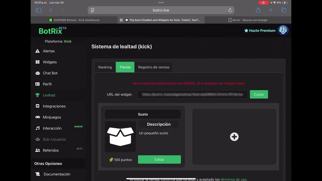Viewport: 322px width, 181px height.
Task: Click the Sub-Usuarios group icon
Action: (37, 139)
